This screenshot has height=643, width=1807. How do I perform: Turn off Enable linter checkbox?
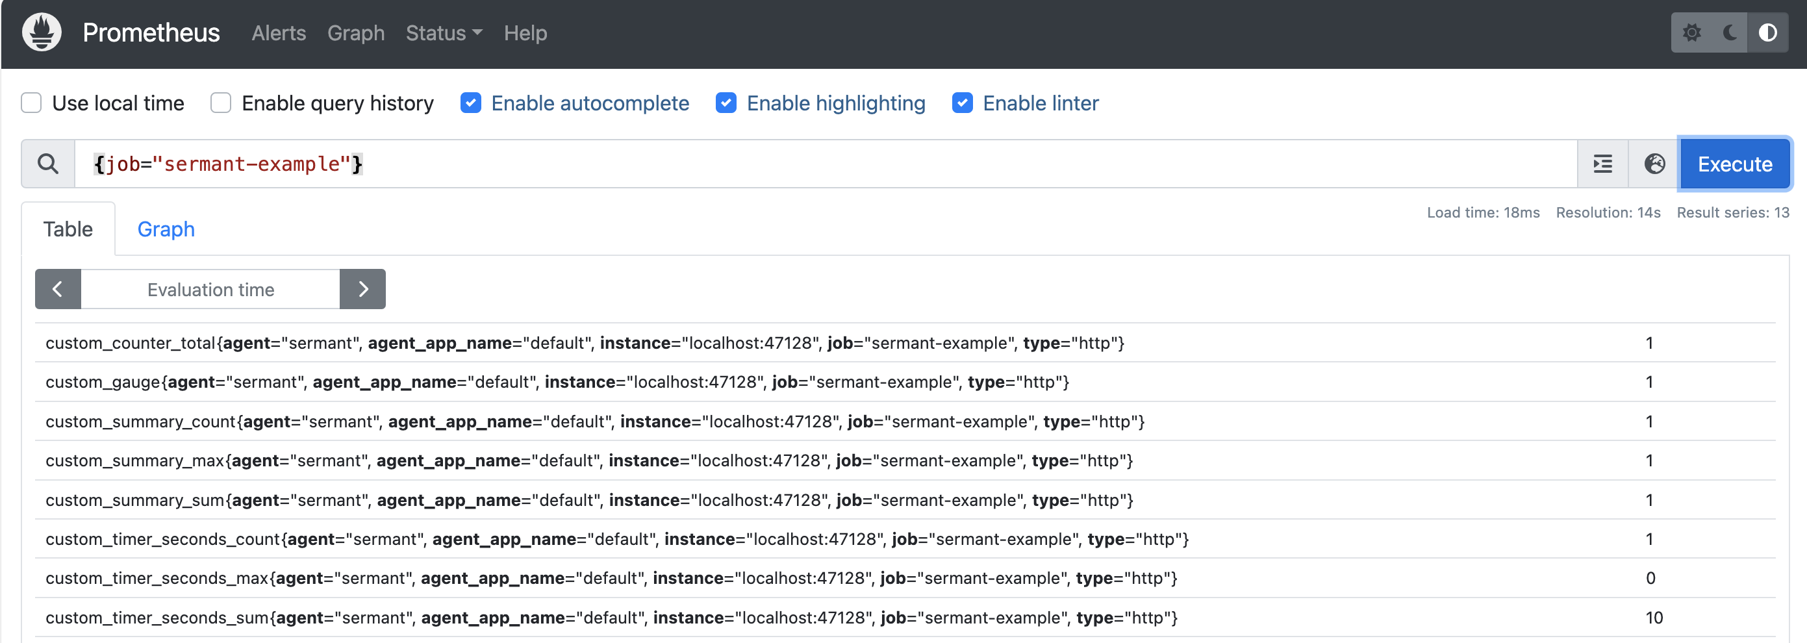[x=963, y=103]
